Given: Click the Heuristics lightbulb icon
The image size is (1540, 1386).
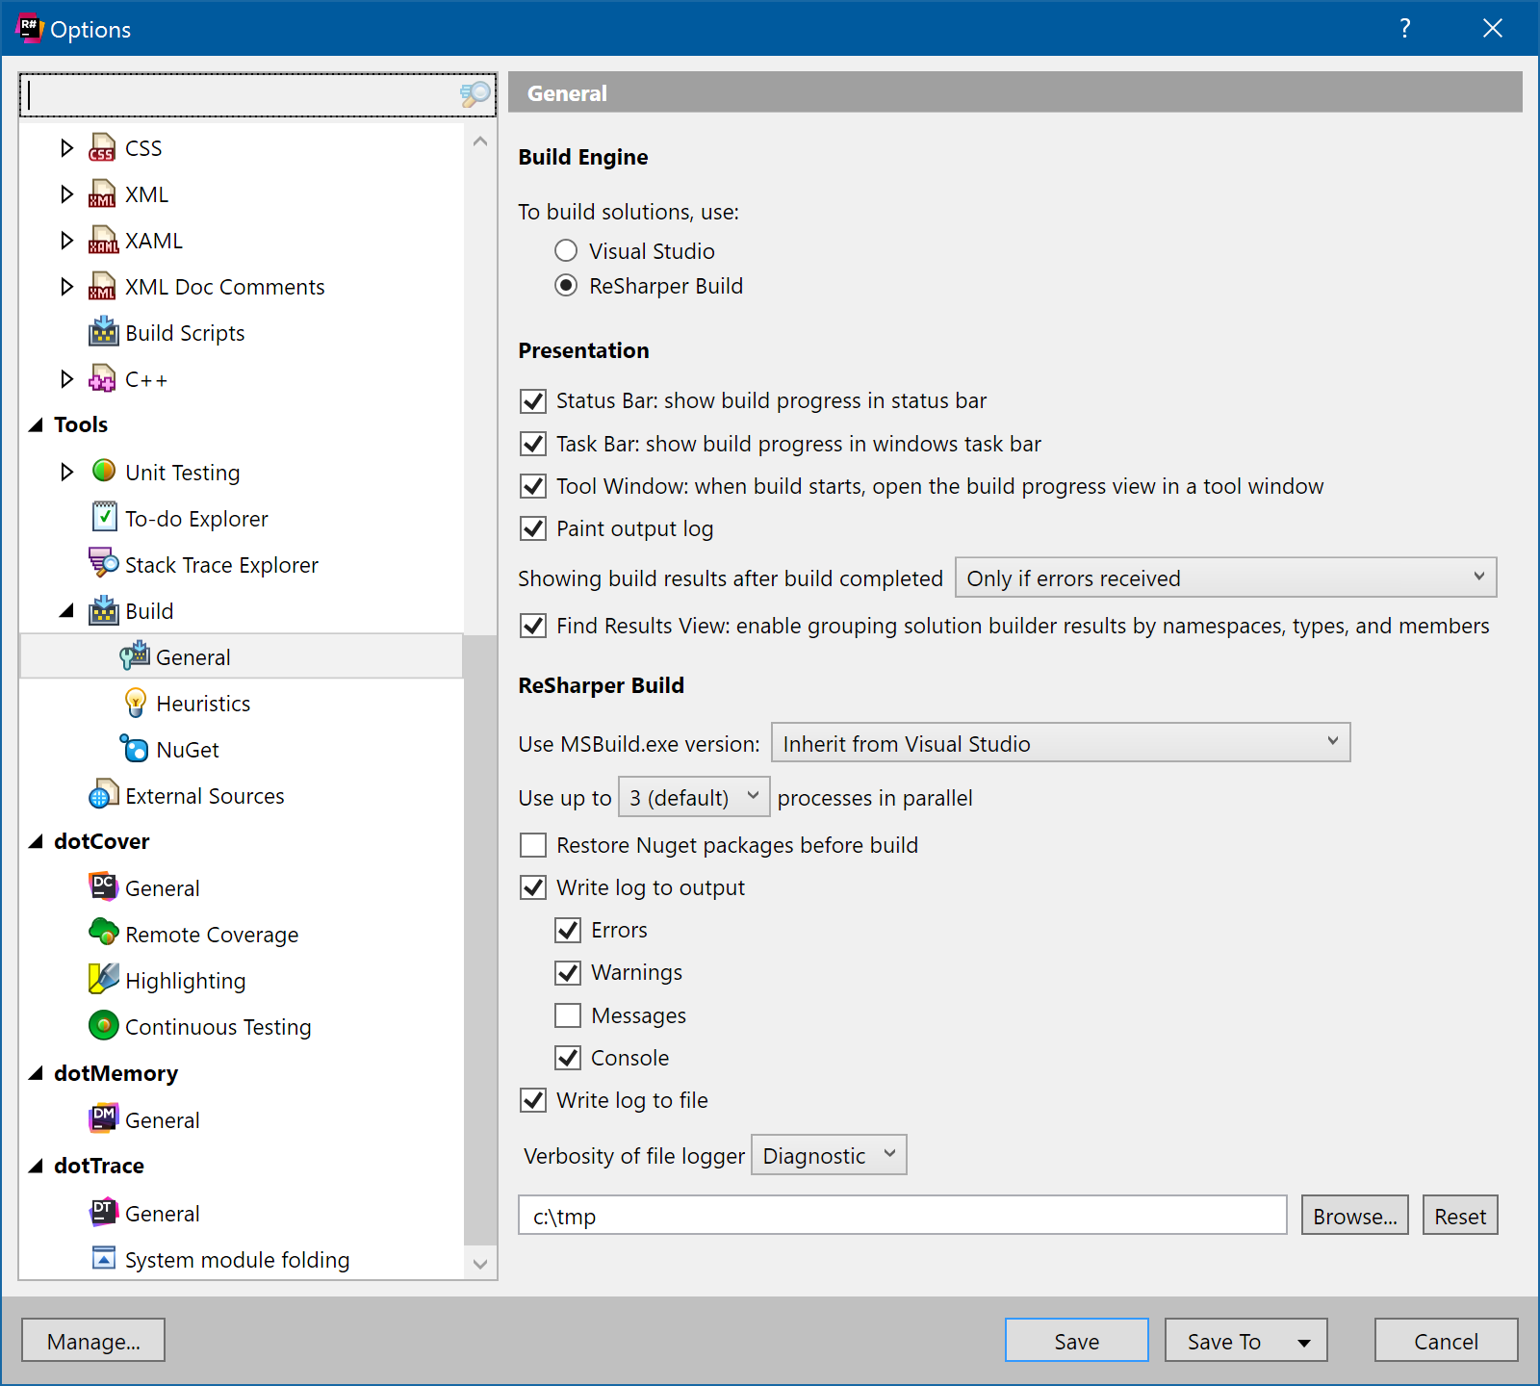Looking at the screenshot, I should tap(136, 702).
